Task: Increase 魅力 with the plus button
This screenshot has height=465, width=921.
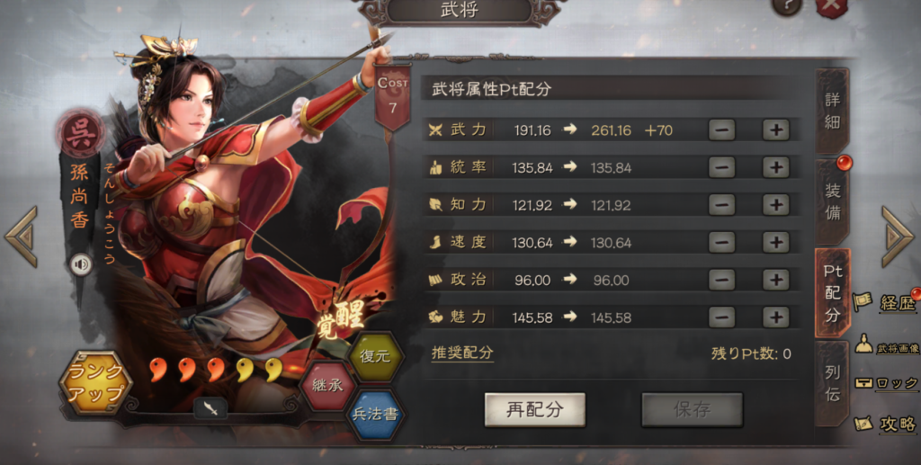Action: point(775,317)
